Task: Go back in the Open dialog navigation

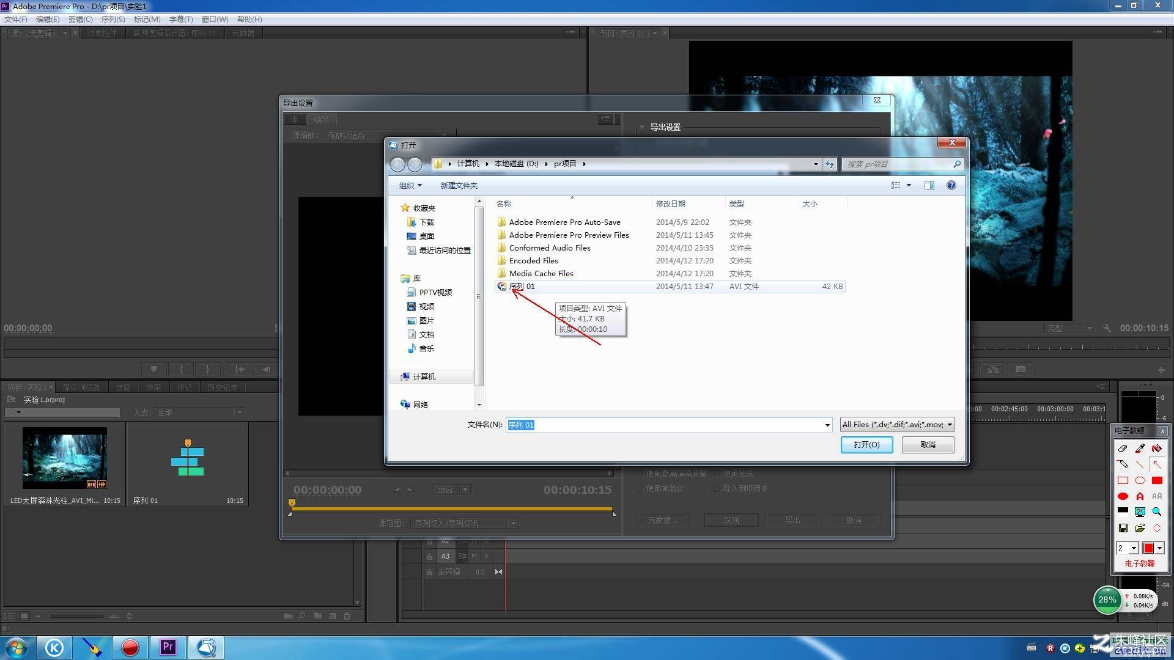Action: (397, 164)
